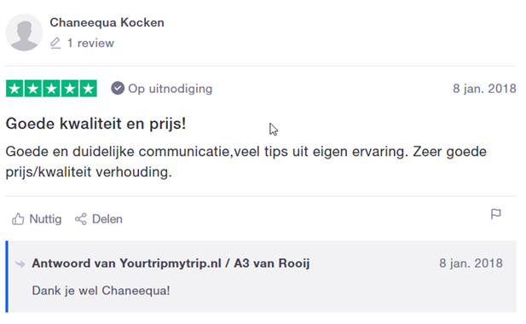
Task: Click the review date 8 jan. 2018
Action: 484,89
